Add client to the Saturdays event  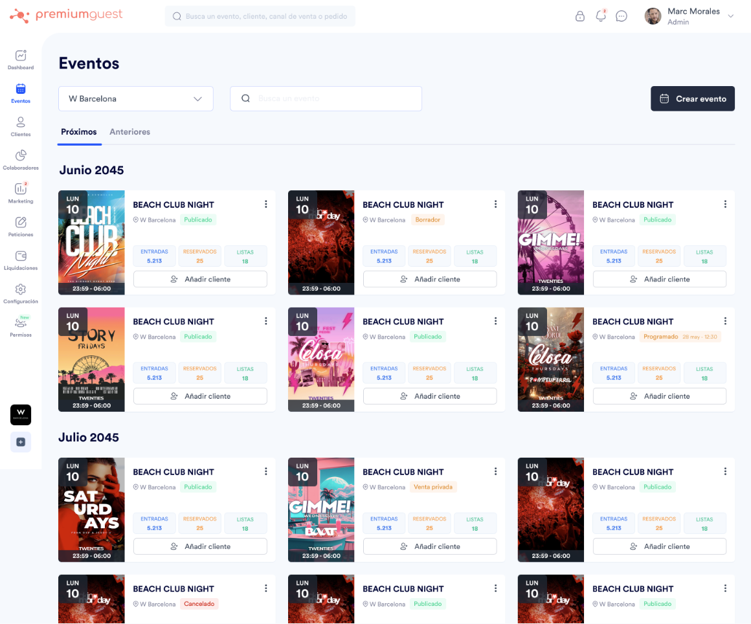(200, 546)
